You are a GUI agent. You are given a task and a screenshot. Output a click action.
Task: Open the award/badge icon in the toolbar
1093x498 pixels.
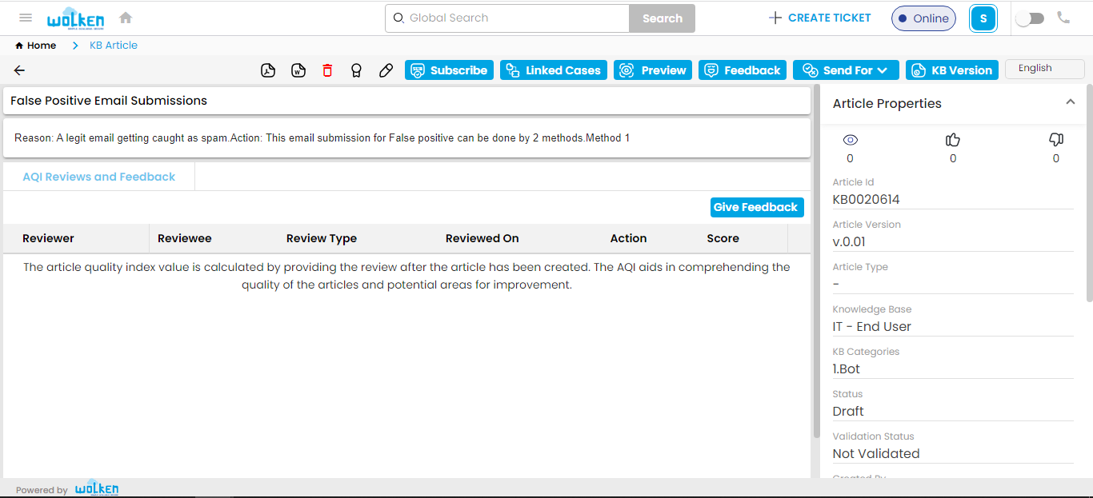click(356, 70)
